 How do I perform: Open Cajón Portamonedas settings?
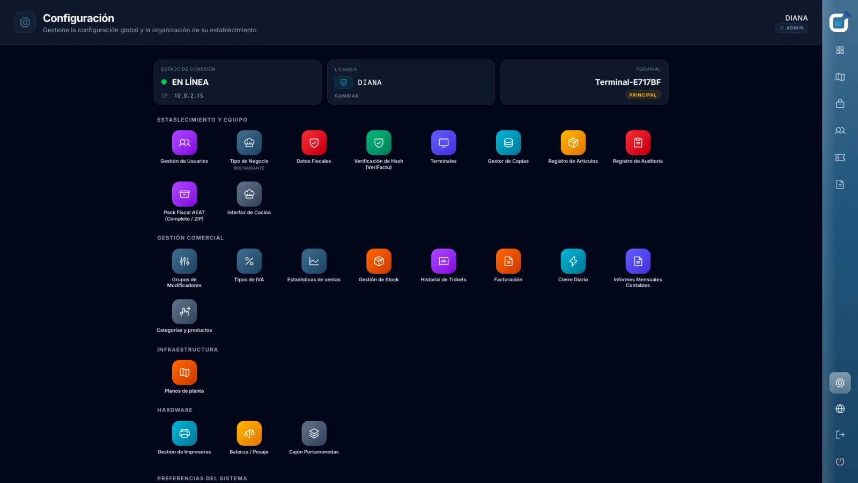point(314,434)
